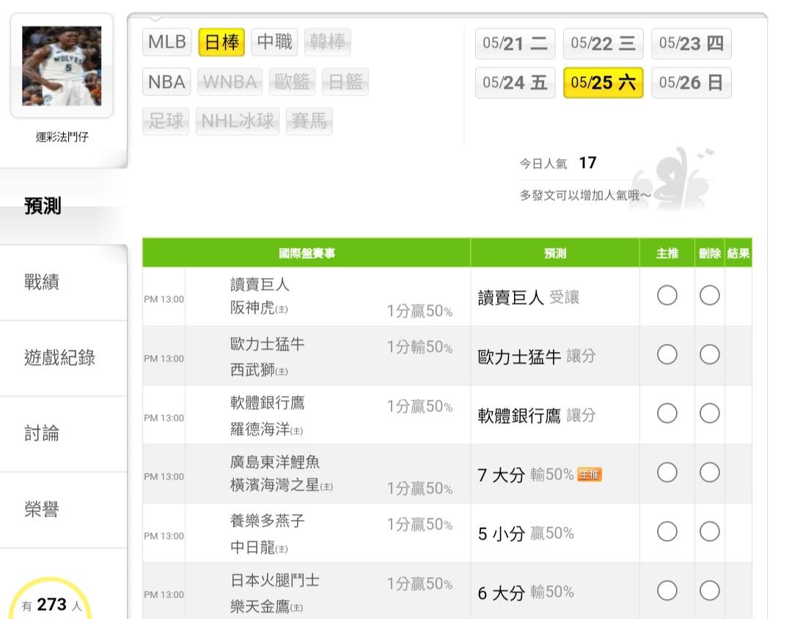
Task: Go to the 討論 sidebar section
Action: click(x=63, y=433)
